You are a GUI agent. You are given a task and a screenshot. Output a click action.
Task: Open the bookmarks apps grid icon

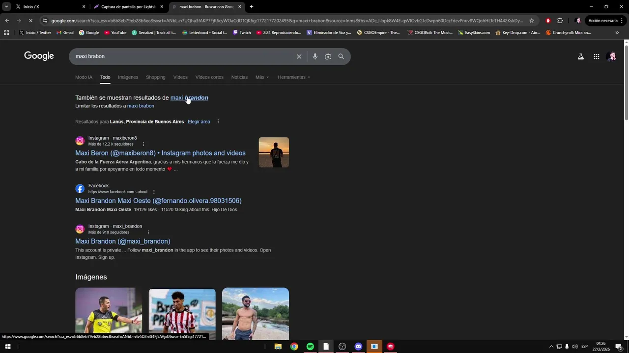coord(6,33)
